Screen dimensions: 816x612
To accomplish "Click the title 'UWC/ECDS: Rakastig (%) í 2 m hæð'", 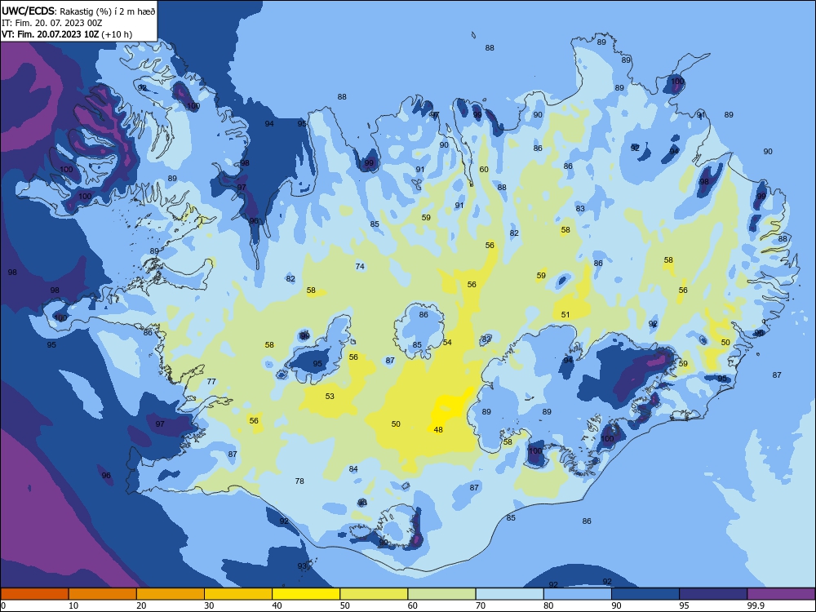I will click(x=78, y=11).
